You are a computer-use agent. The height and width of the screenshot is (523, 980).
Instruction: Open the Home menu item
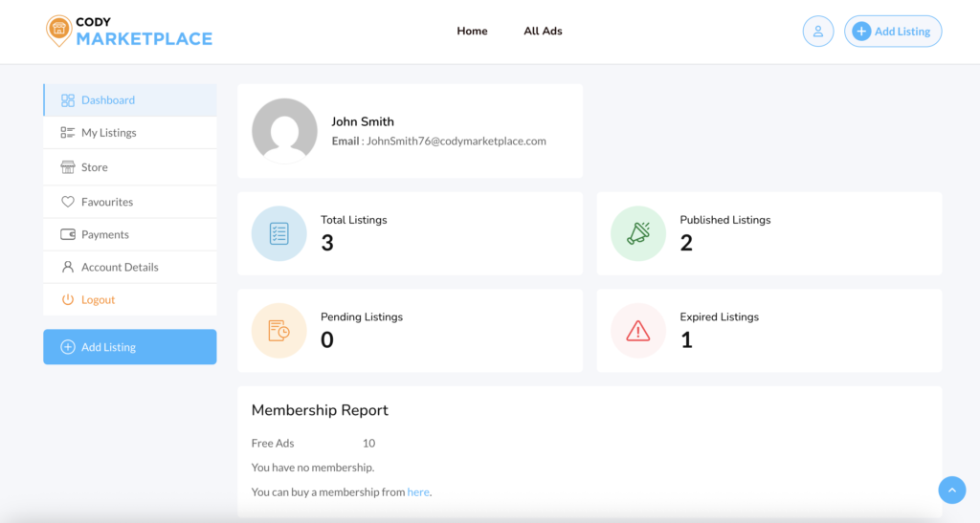point(472,32)
